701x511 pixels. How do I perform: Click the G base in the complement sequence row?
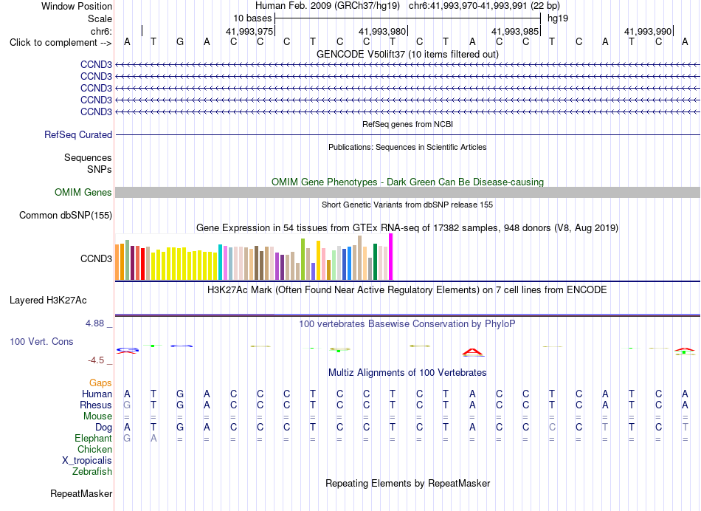pyautogui.click(x=180, y=42)
